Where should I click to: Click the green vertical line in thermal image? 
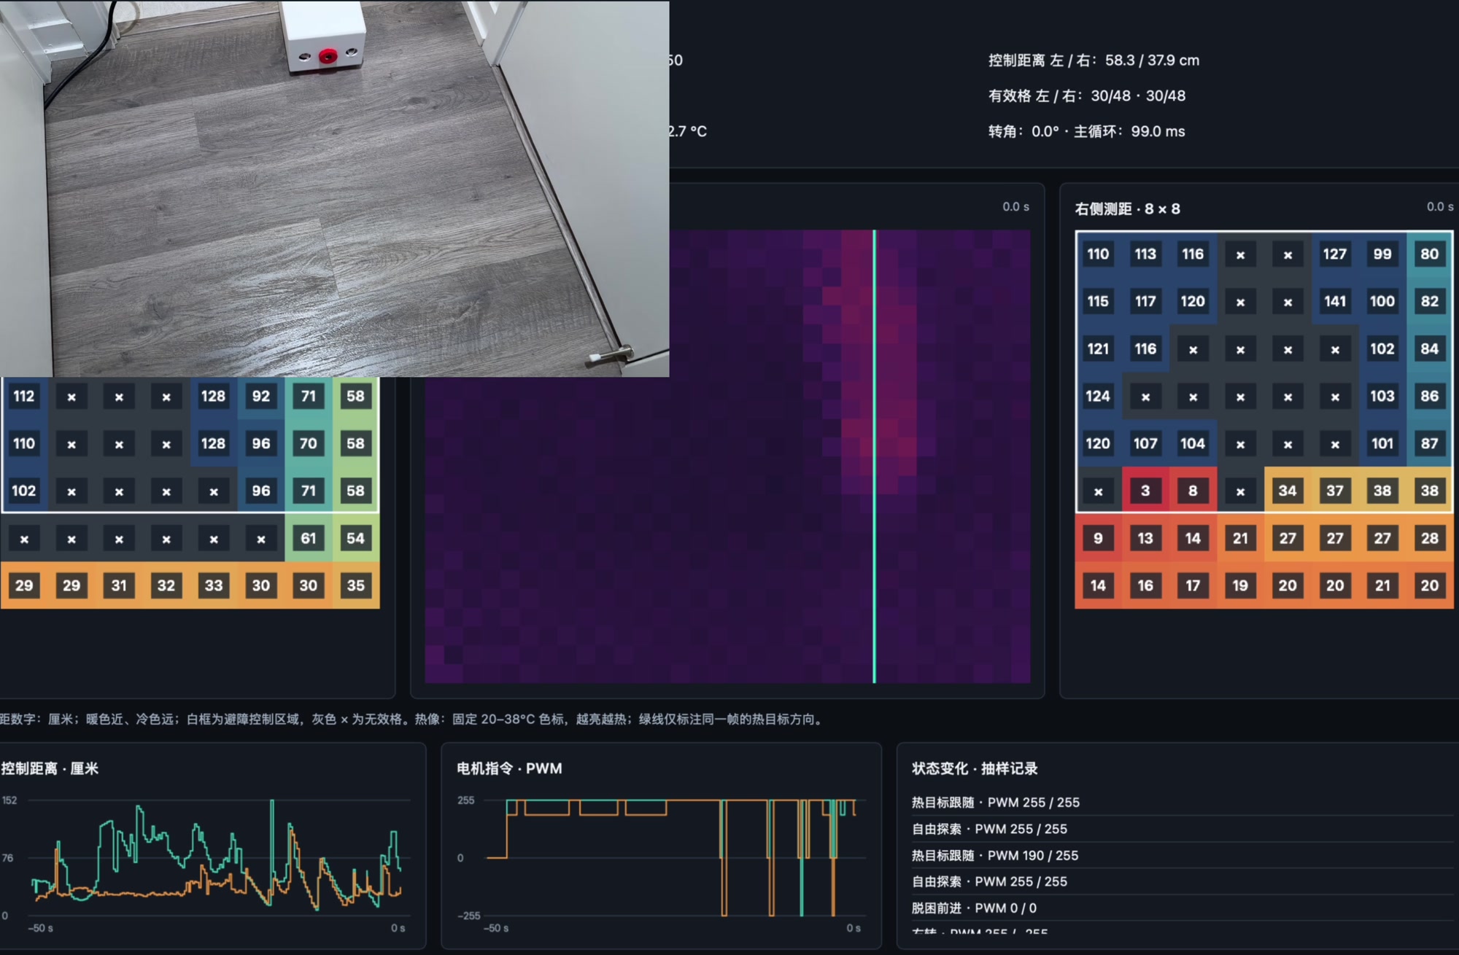point(874,456)
